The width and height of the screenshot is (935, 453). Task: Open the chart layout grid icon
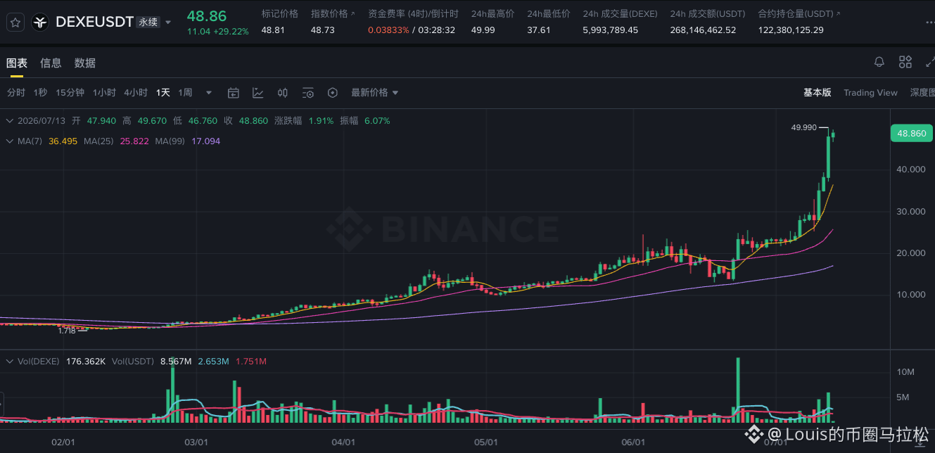pos(905,62)
